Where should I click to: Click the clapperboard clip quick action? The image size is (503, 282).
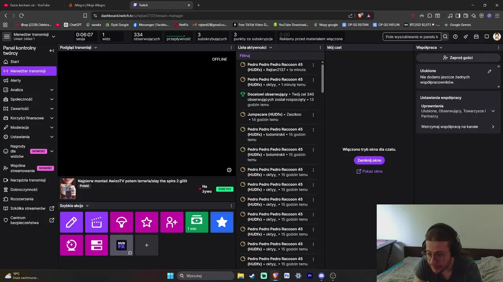click(x=96, y=222)
